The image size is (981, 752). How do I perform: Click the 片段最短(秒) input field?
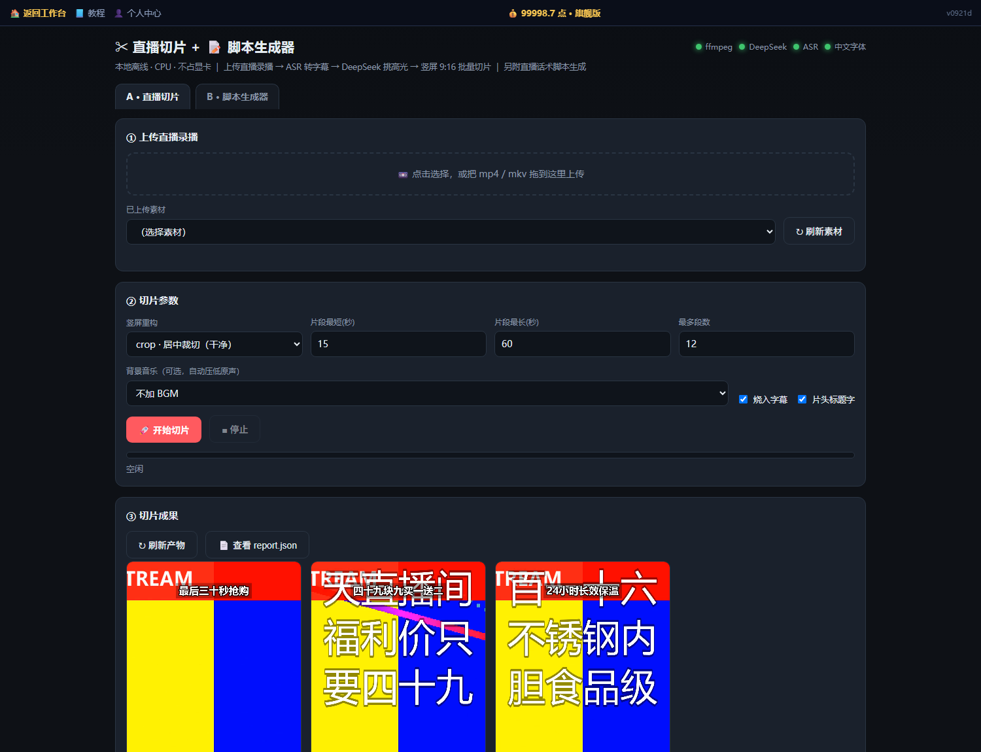coord(398,344)
